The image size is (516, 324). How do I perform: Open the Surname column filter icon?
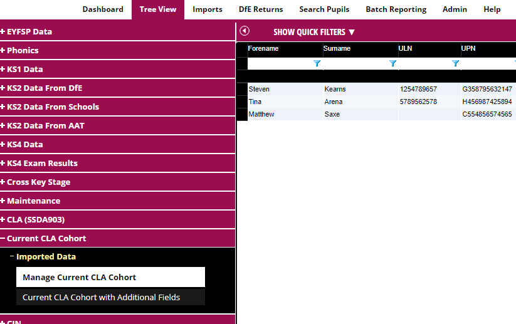pyautogui.click(x=392, y=63)
